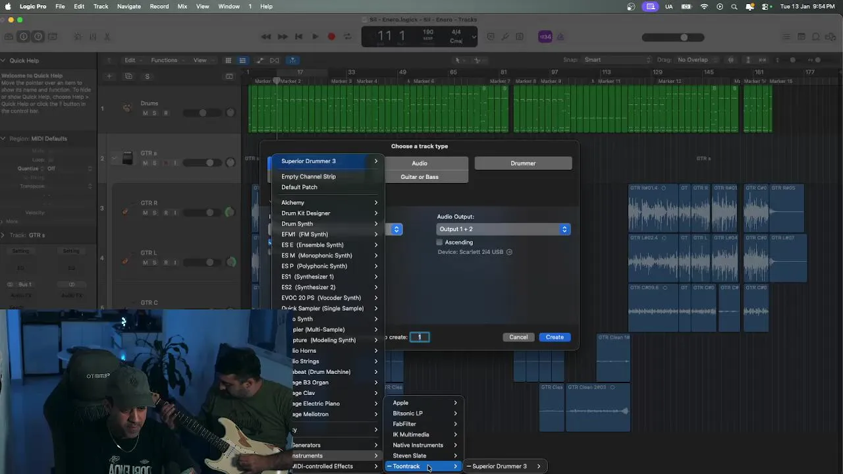
Task: Click the Create button
Action: click(555, 337)
